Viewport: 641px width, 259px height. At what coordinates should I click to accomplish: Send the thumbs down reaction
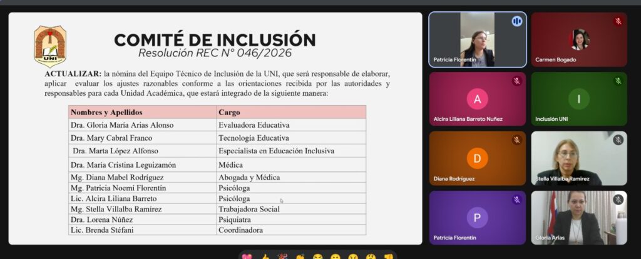pyautogui.click(x=387, y=256)
